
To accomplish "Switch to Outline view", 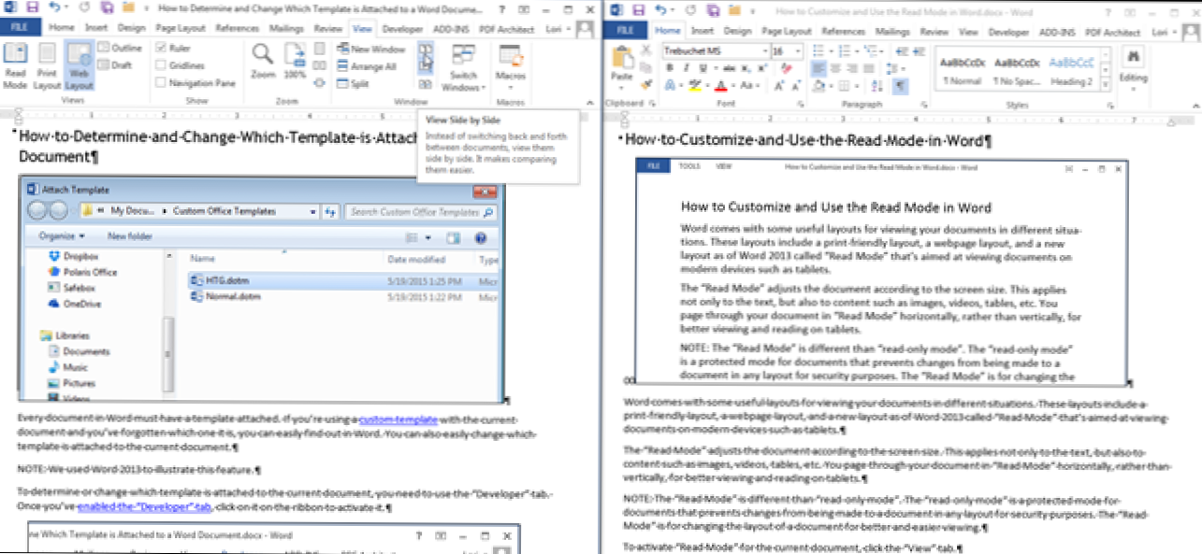I will tap(120, 48).
